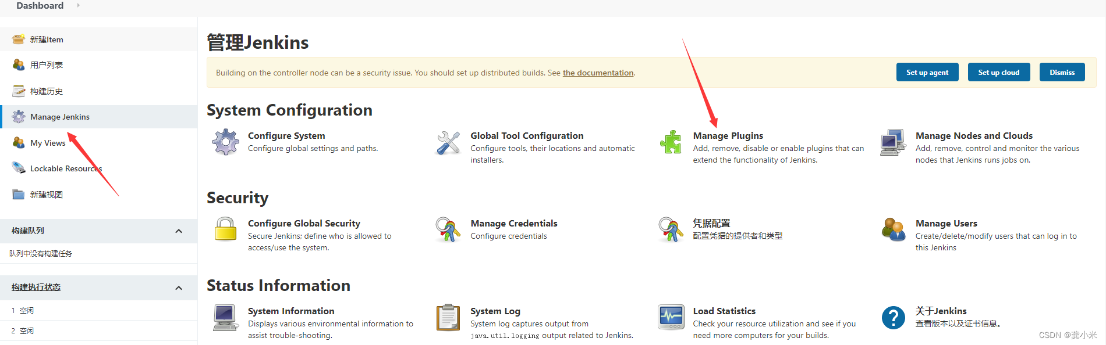Open Manage Nodes and Clouds link
The image size is (1106, 345).
tap(974, 135)
